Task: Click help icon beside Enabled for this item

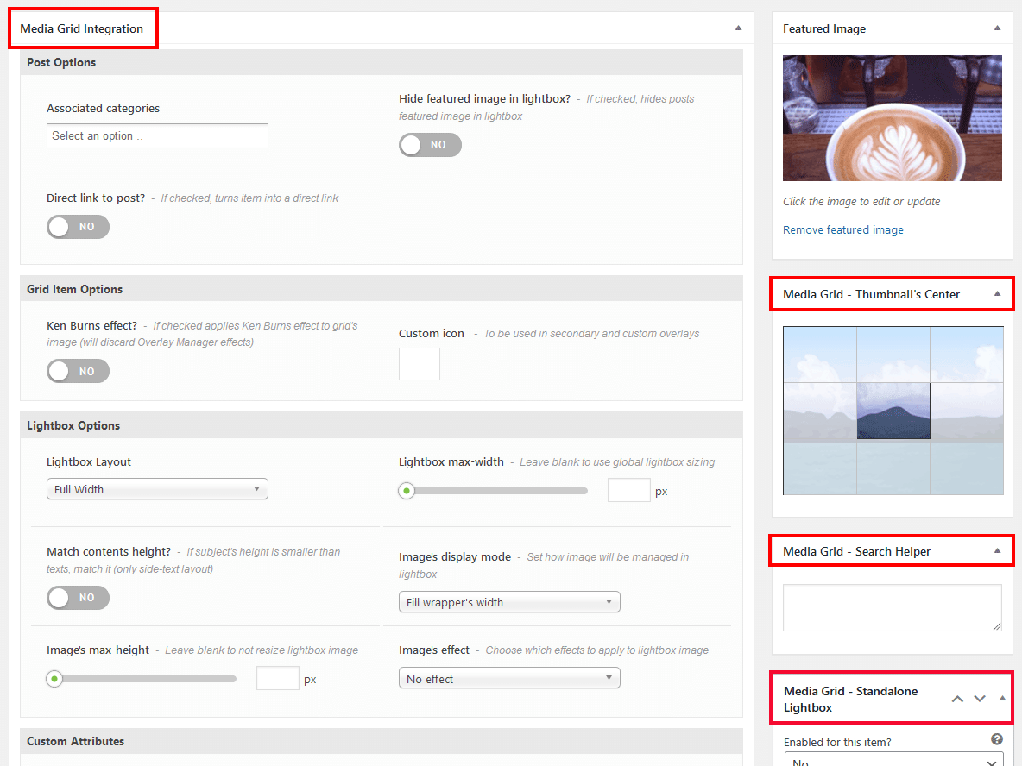Action: point(997,739)
